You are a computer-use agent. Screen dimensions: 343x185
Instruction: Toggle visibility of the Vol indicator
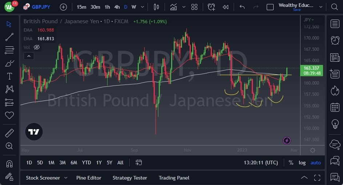[x=37, y=47]
